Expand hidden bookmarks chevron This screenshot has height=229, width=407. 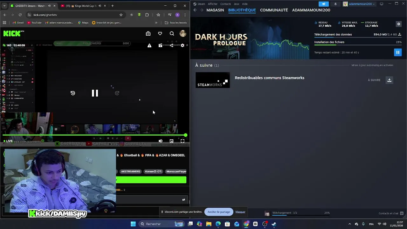(156, 23)
